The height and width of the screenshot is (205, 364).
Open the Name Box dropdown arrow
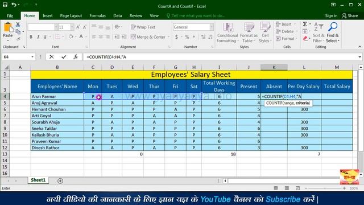point(32,57)
